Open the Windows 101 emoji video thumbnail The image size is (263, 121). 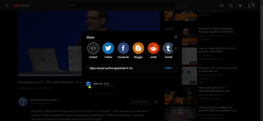click(189, 76)
